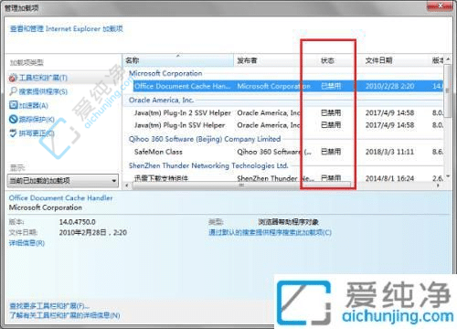The height and width of the screenshot is (329, 457).
Task: Select the Toolbars and Extensions (工具栏和扩展) type
Action: (38, 78)
